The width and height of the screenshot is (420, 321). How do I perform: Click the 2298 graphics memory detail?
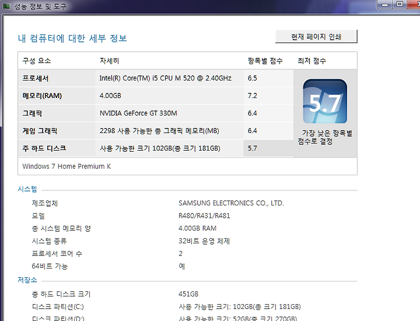159,131
